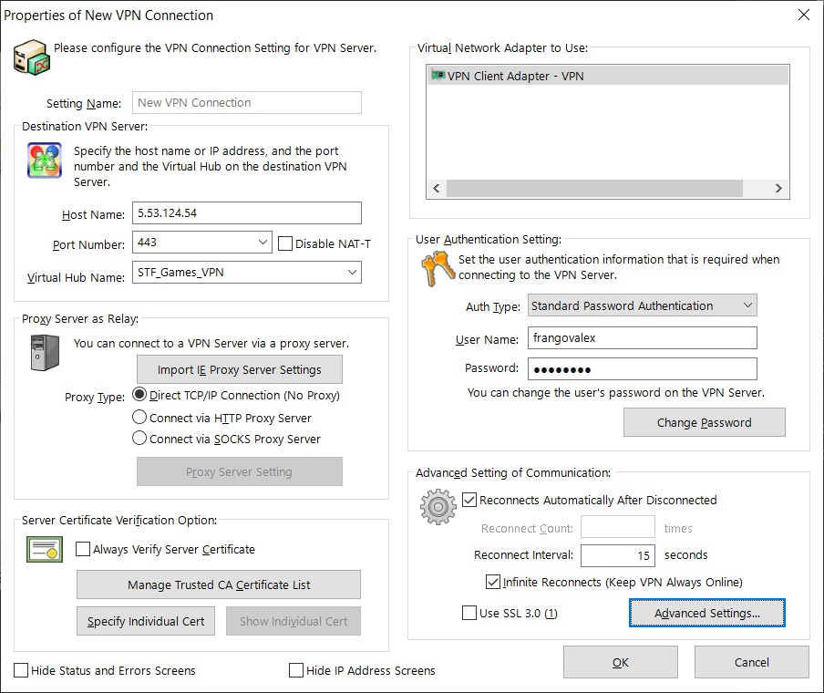Viewport: 824px width, 693px height.
Task: Click the server certificate icon
Action: point(44,549)
